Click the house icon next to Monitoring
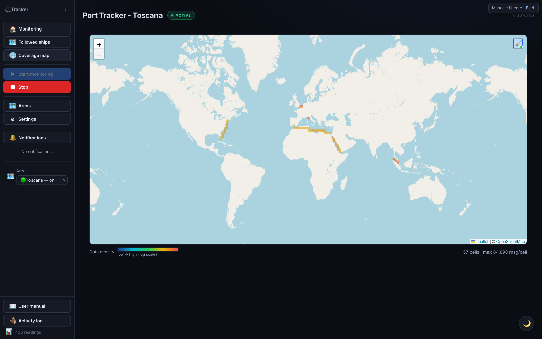The height and width of the screenshot is (339, 542). [13, 29]
